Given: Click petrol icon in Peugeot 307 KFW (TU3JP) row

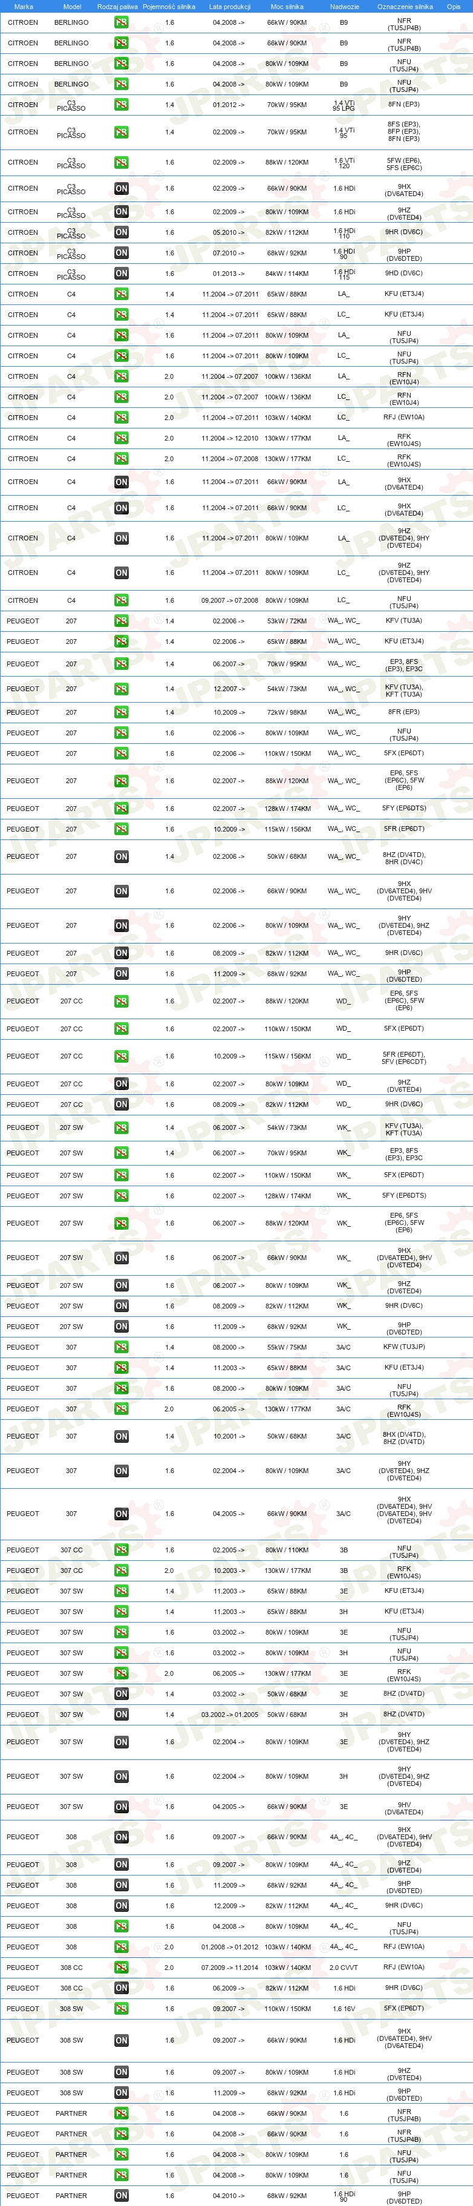Looking at the screenshot, I should point(122,1347).
